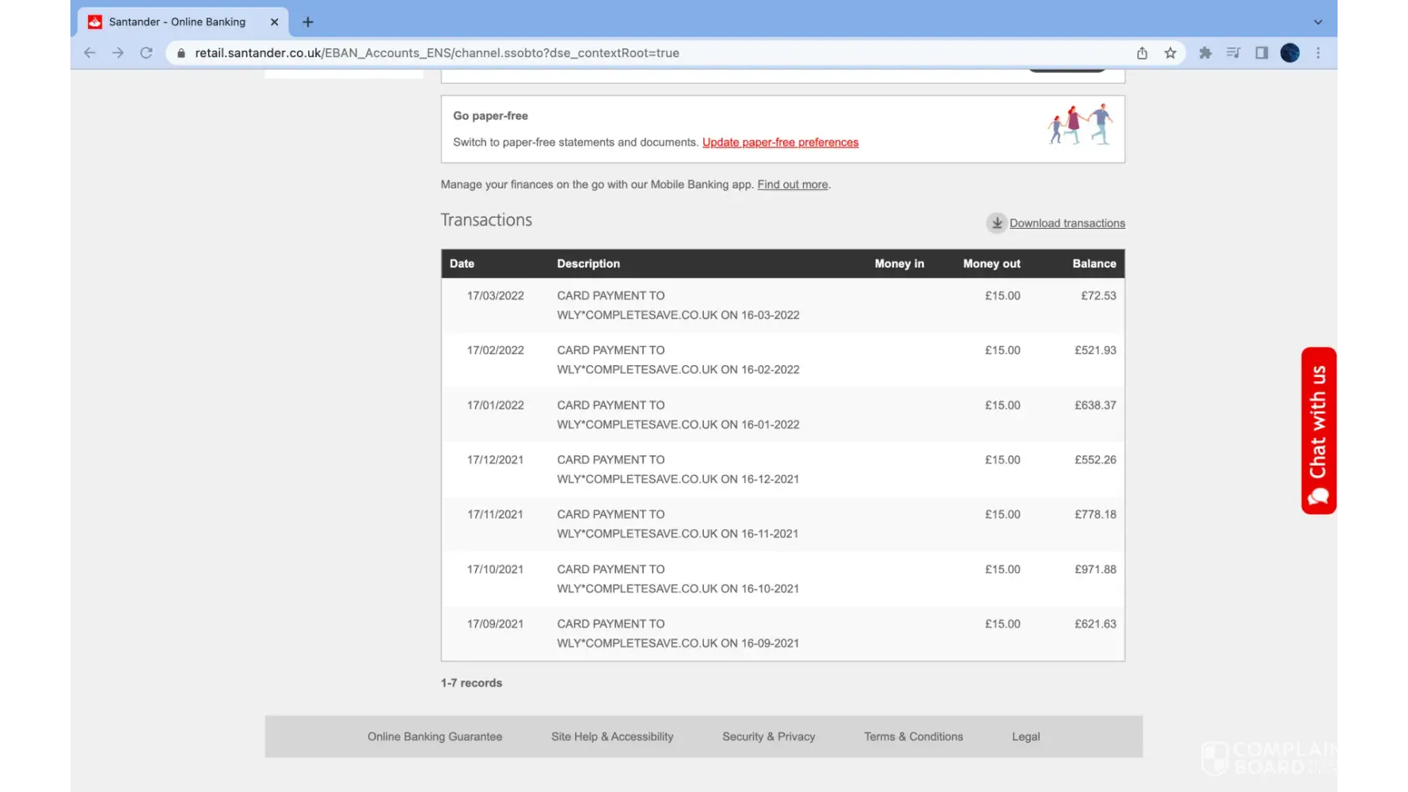
Task: Bookmark this page with star icon
Action: point(1170,53)
